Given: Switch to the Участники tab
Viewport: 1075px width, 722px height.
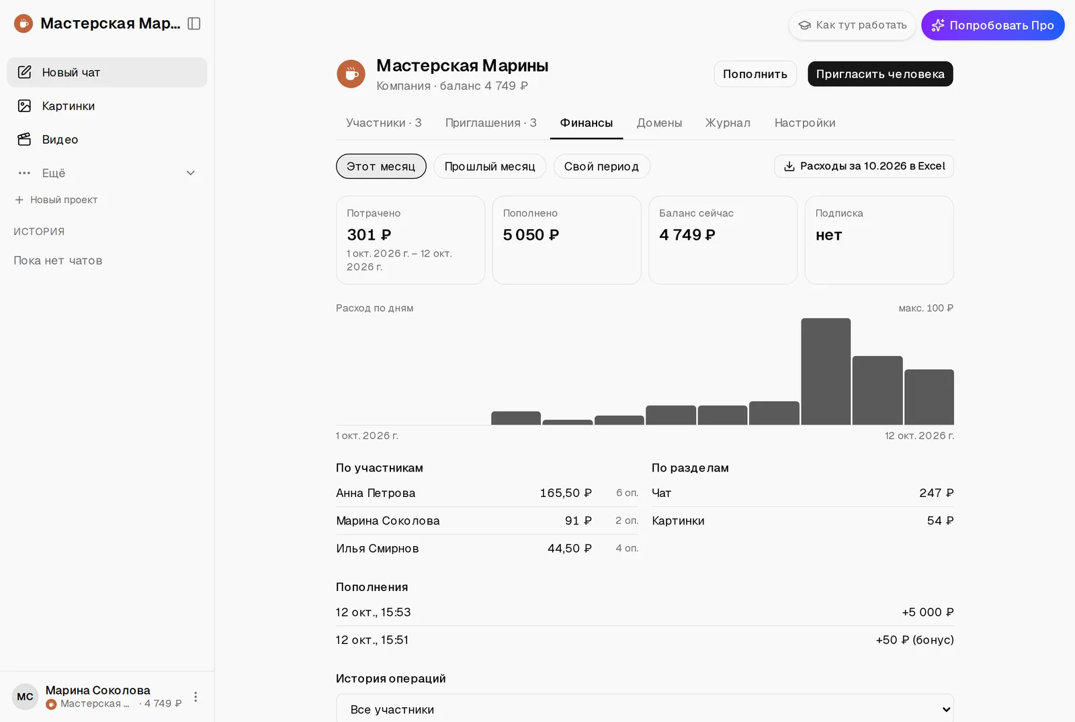Looking at the screenshot, I should pos(384,123).
